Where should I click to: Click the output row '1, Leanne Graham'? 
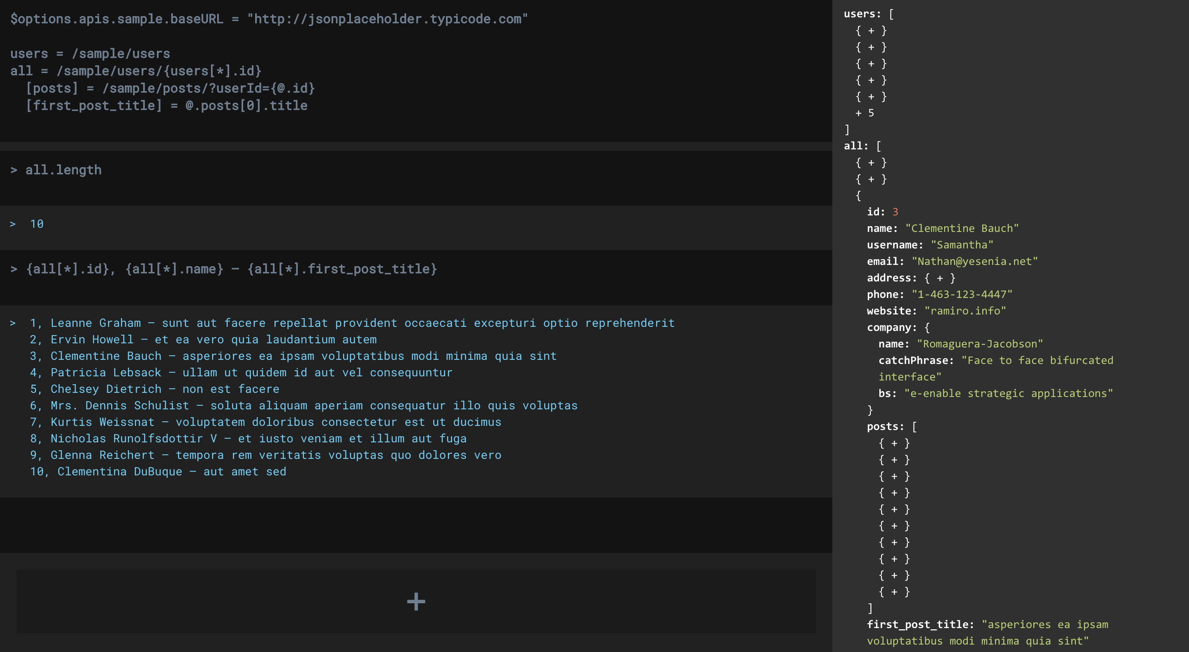(352, 323)
